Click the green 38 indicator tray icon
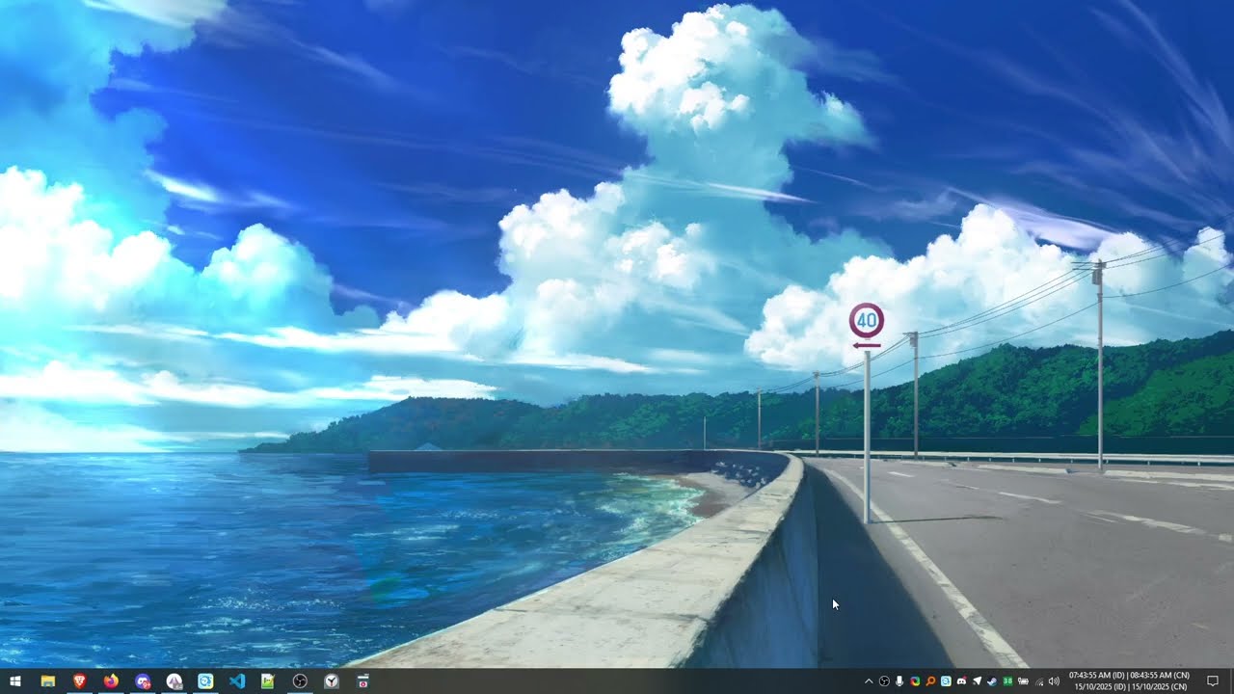 click(x=1007, y=681)
